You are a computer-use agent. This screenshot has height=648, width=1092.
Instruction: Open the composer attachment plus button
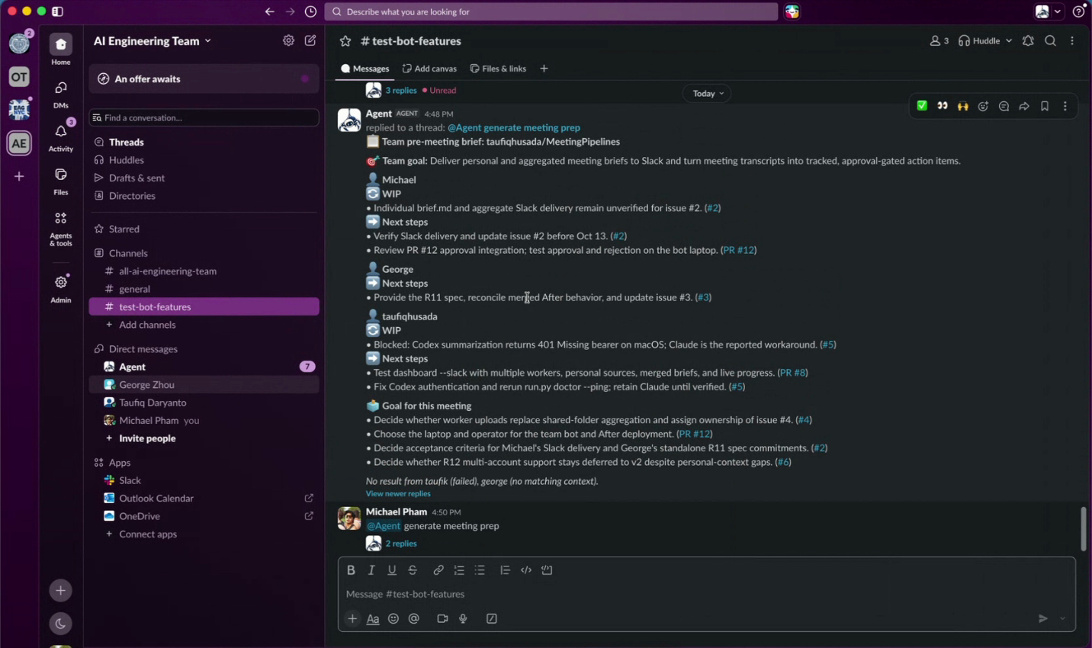tap(352, 619)
